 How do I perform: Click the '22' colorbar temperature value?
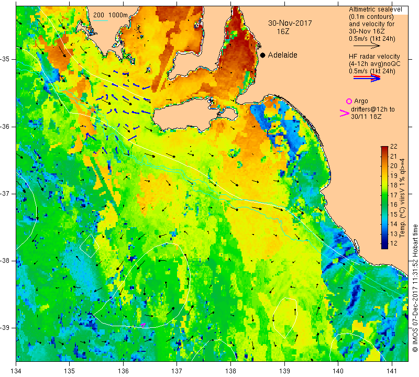[394, 147]
